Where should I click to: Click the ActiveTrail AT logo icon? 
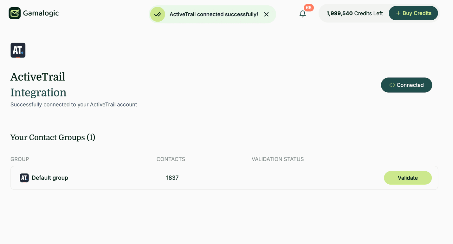(18, 50)
